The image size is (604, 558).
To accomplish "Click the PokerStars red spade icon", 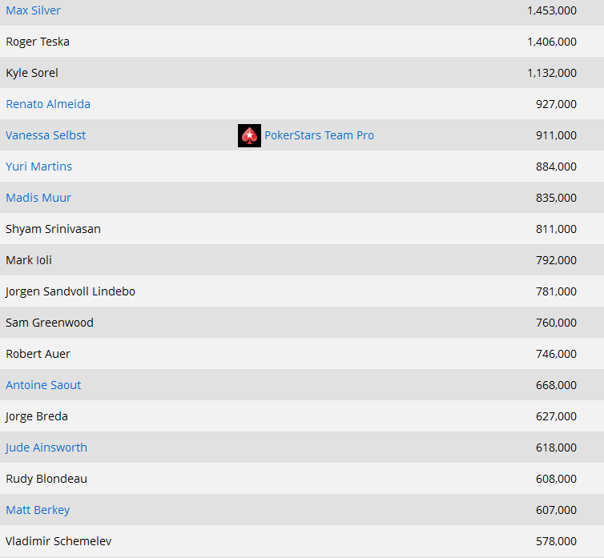I will tap(249, 135).
